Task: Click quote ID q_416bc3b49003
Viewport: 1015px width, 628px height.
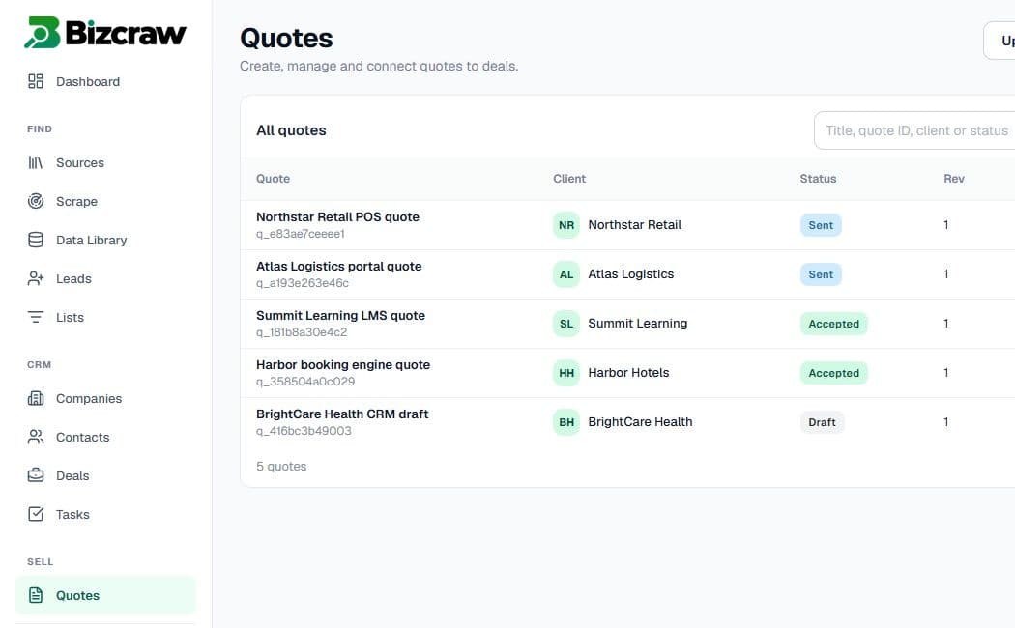Action: (x=304, y=430)
